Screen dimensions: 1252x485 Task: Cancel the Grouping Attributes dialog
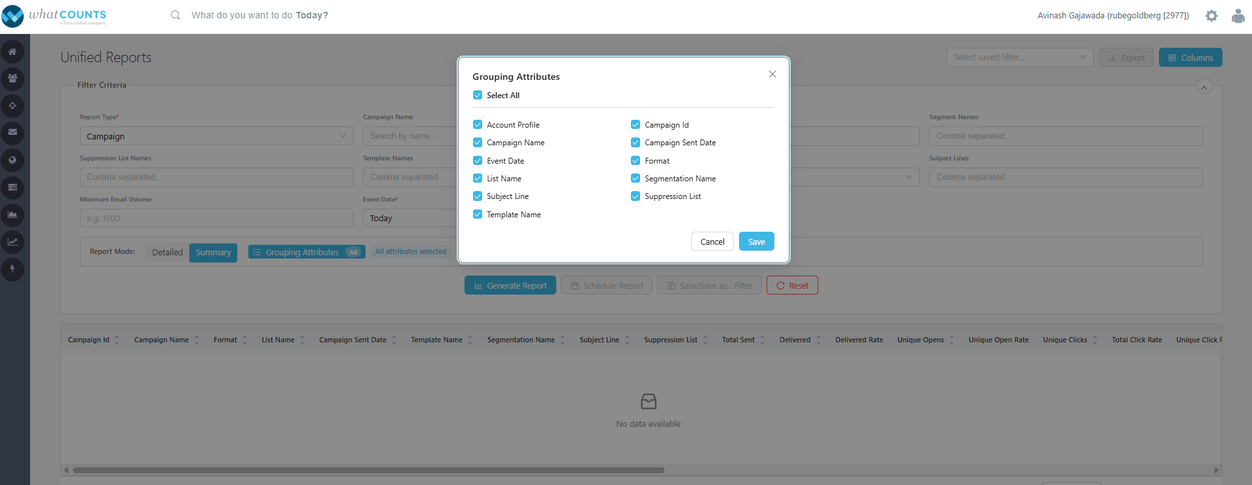(x=712, y=242)
